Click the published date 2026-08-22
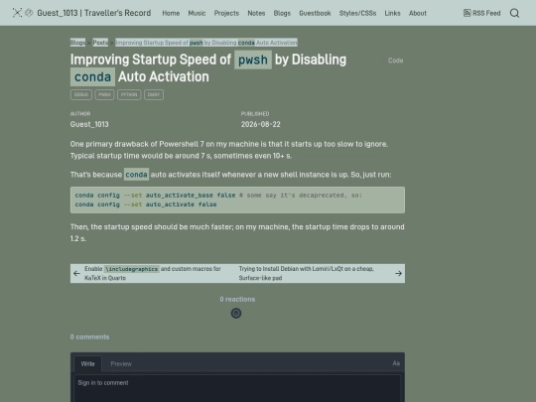 [x=260, y=124]
